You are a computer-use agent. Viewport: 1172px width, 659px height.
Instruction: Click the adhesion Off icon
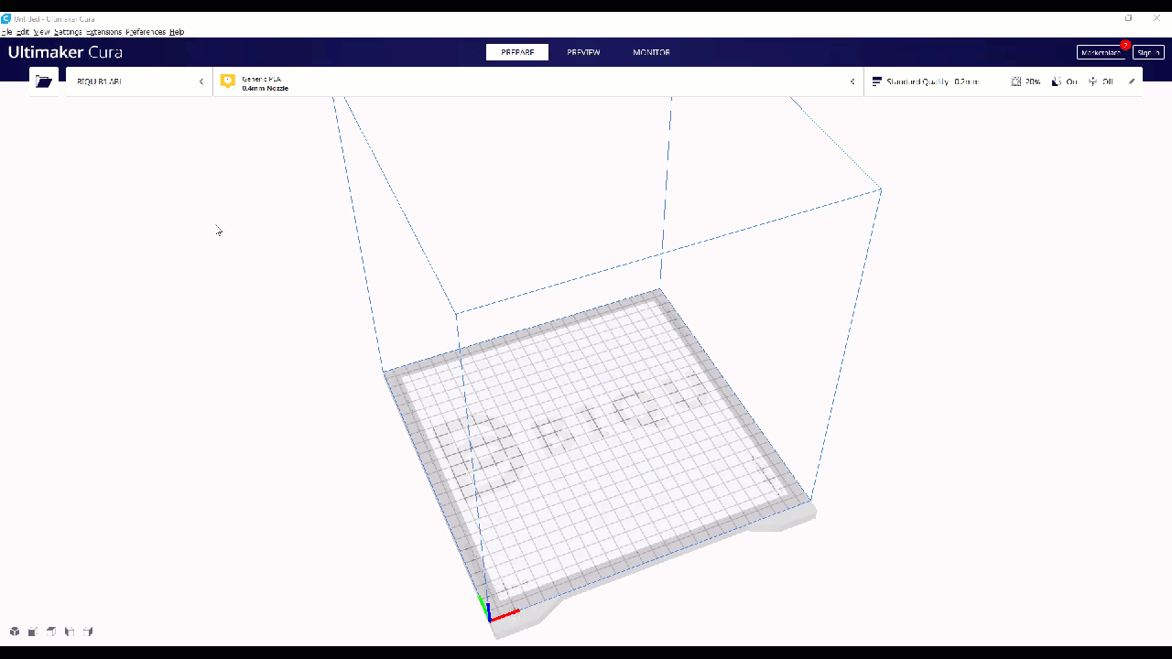[x=1093, y=81]
